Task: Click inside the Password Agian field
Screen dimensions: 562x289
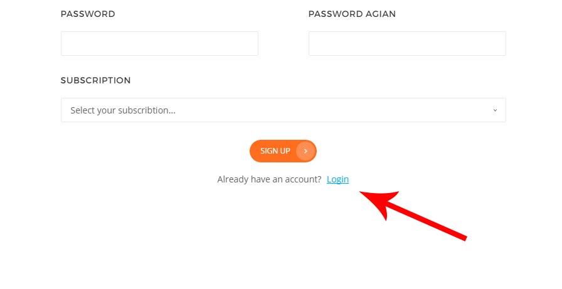Action: coord(407,44)
